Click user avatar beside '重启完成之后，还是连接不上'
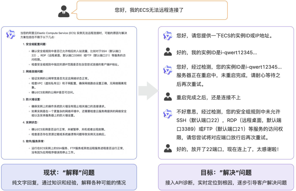This screenshot has height=191, width=296. 168,97
